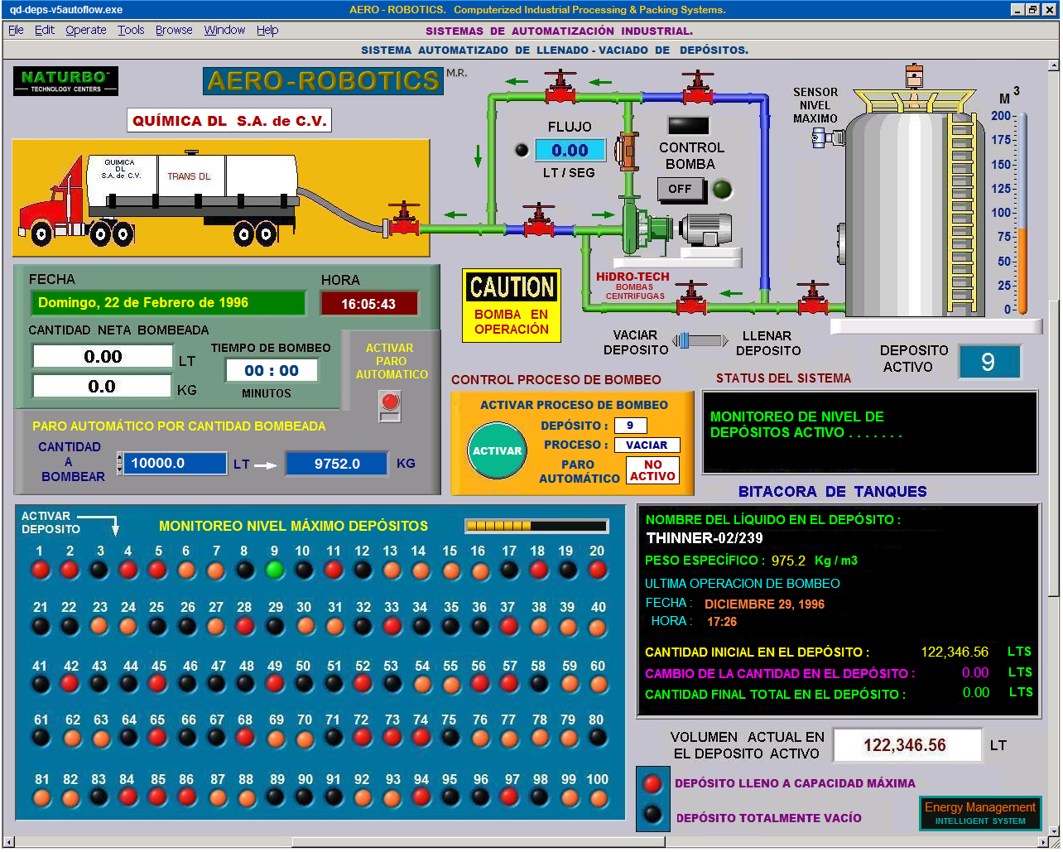Image resolution: width=1063 pixels, height=852 pixels.
Task: Click the PROCESO field showing VACIAR
Action: click(x=647, y=445)
